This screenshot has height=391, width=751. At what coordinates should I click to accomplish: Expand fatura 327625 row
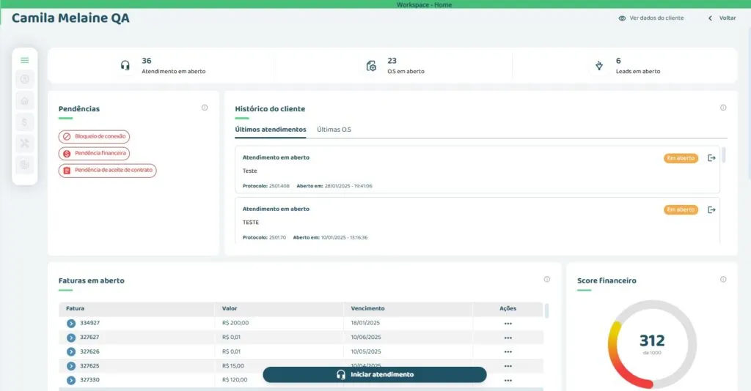(x=71, y=366)
